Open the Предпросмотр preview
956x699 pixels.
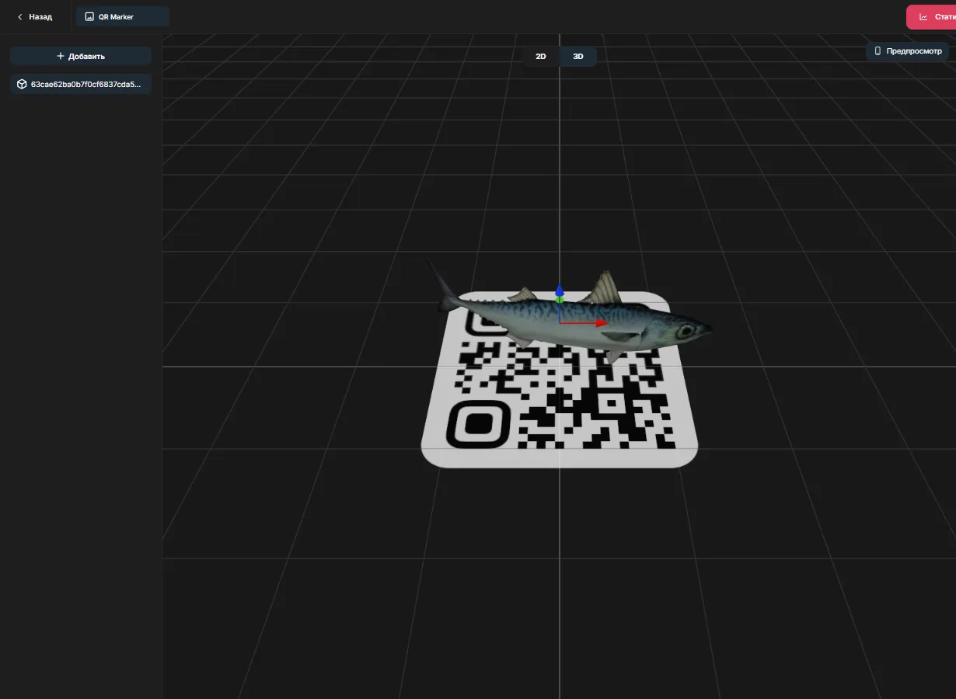[x=907, y=51]
